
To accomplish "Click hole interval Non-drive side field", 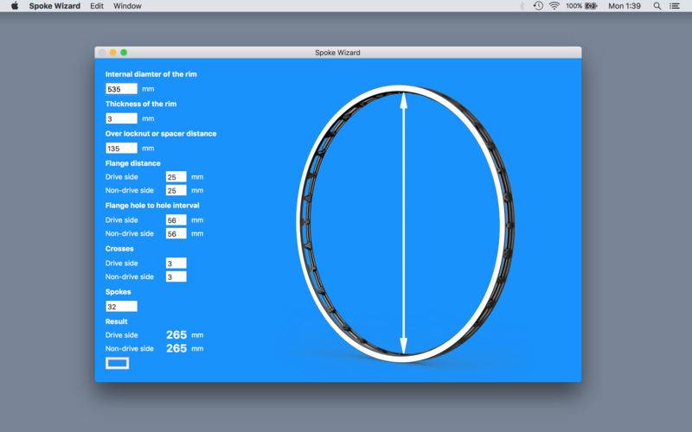I will (x=176, y=233).
